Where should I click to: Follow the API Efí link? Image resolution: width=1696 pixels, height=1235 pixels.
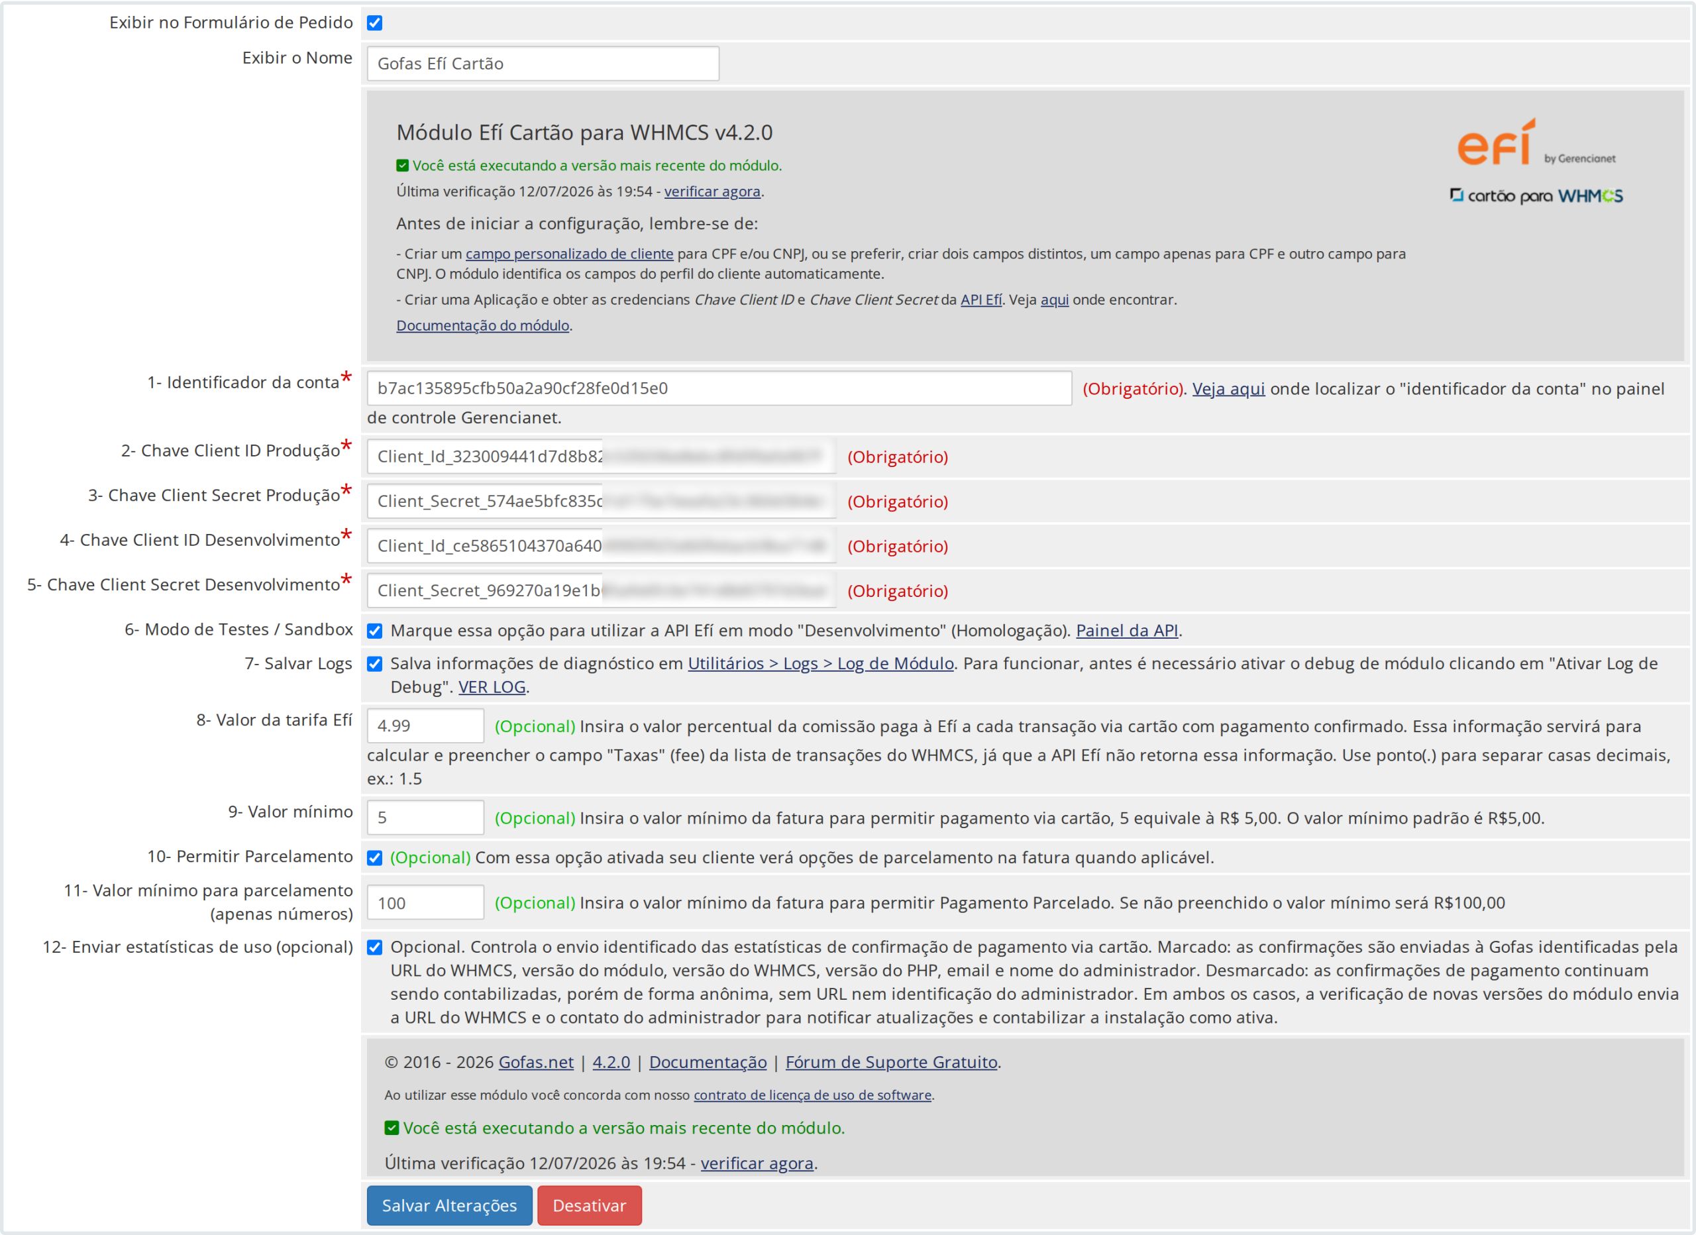pyautogui.click(x=980, y=299)
